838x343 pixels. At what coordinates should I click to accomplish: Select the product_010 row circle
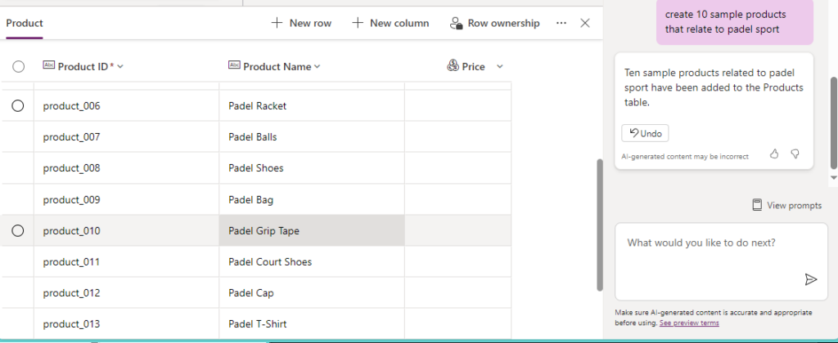pos(18,230)
